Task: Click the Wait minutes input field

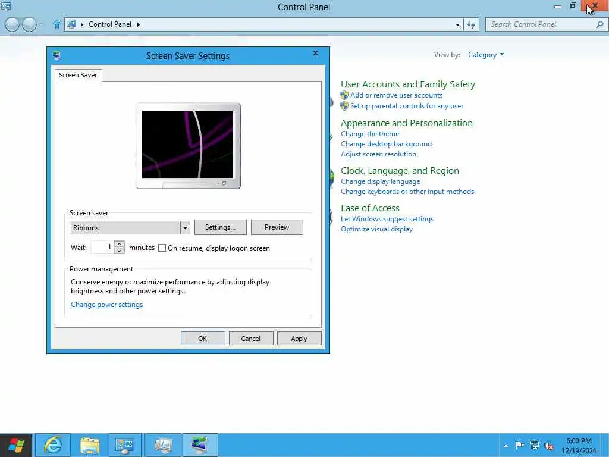Action: [102, 247]
